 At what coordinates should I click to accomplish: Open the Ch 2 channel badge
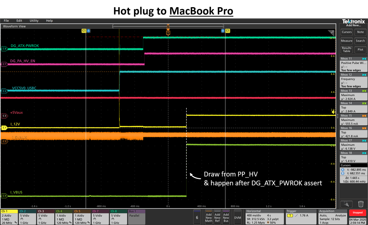click(27, 217)
